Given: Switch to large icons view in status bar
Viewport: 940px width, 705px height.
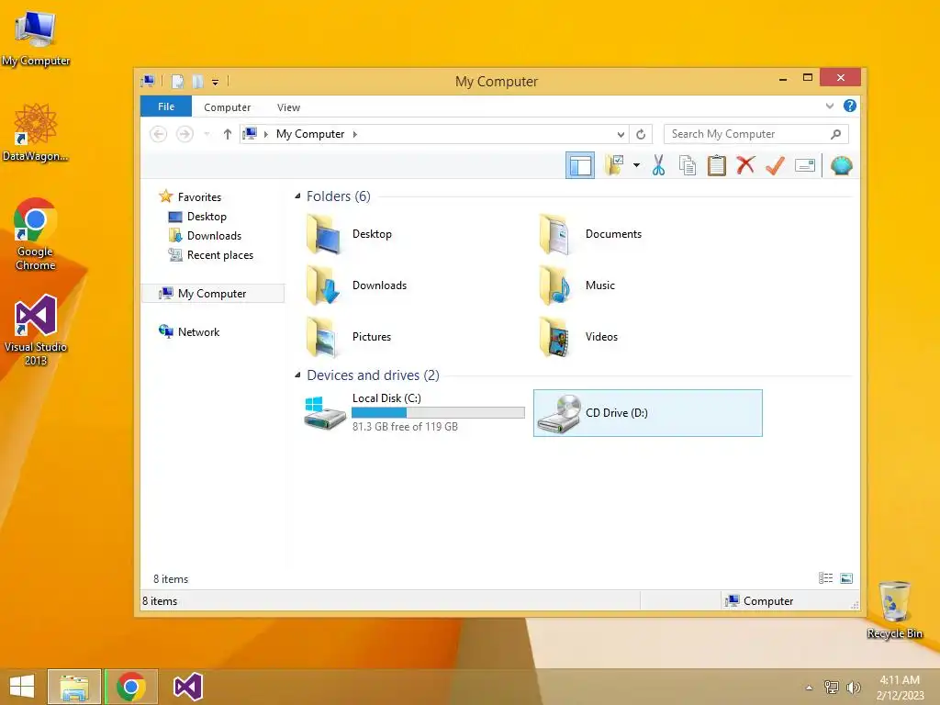Looking at the screenshot, I should pos(846,578).
